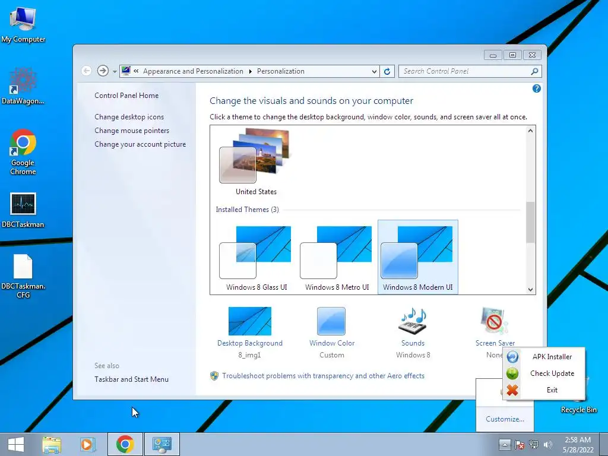Click the theme list scrollbar thumb

point(530,223)
